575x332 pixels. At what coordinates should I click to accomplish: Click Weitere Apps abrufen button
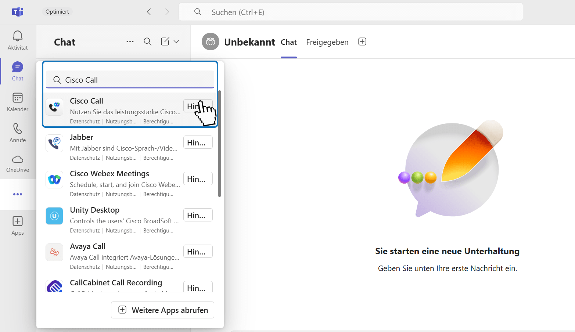point(162,310)
